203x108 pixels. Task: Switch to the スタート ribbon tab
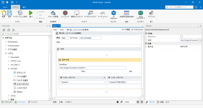(5, 7)
